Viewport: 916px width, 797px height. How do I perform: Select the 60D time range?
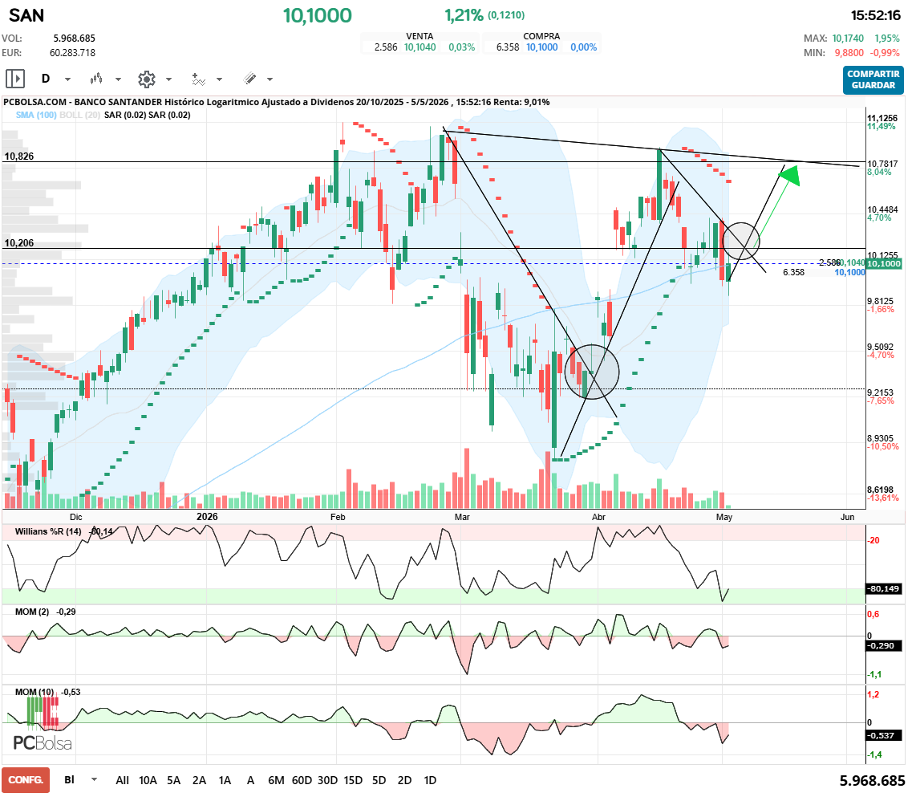[x=302, y=780]
